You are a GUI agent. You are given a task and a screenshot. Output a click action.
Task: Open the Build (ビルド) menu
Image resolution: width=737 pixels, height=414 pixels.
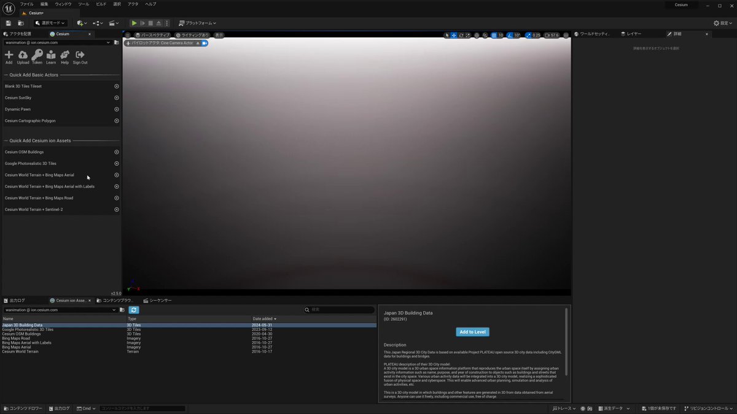(x=101, y=4)
